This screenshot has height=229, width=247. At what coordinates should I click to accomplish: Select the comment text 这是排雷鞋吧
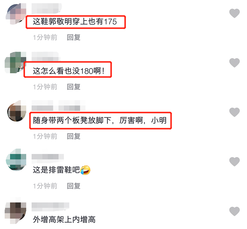tap(56, 170)
